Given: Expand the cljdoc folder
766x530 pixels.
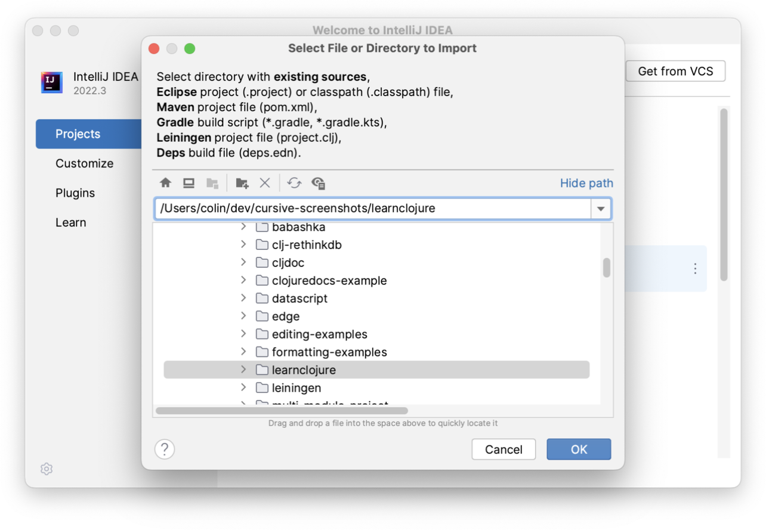Looking at the screenshot, I should (243, 262).
